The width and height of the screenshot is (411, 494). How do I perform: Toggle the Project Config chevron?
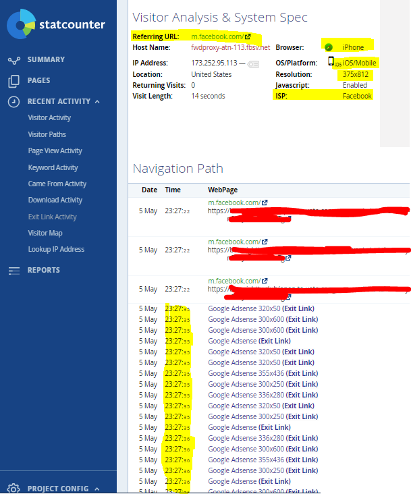(x=97, y=489)
